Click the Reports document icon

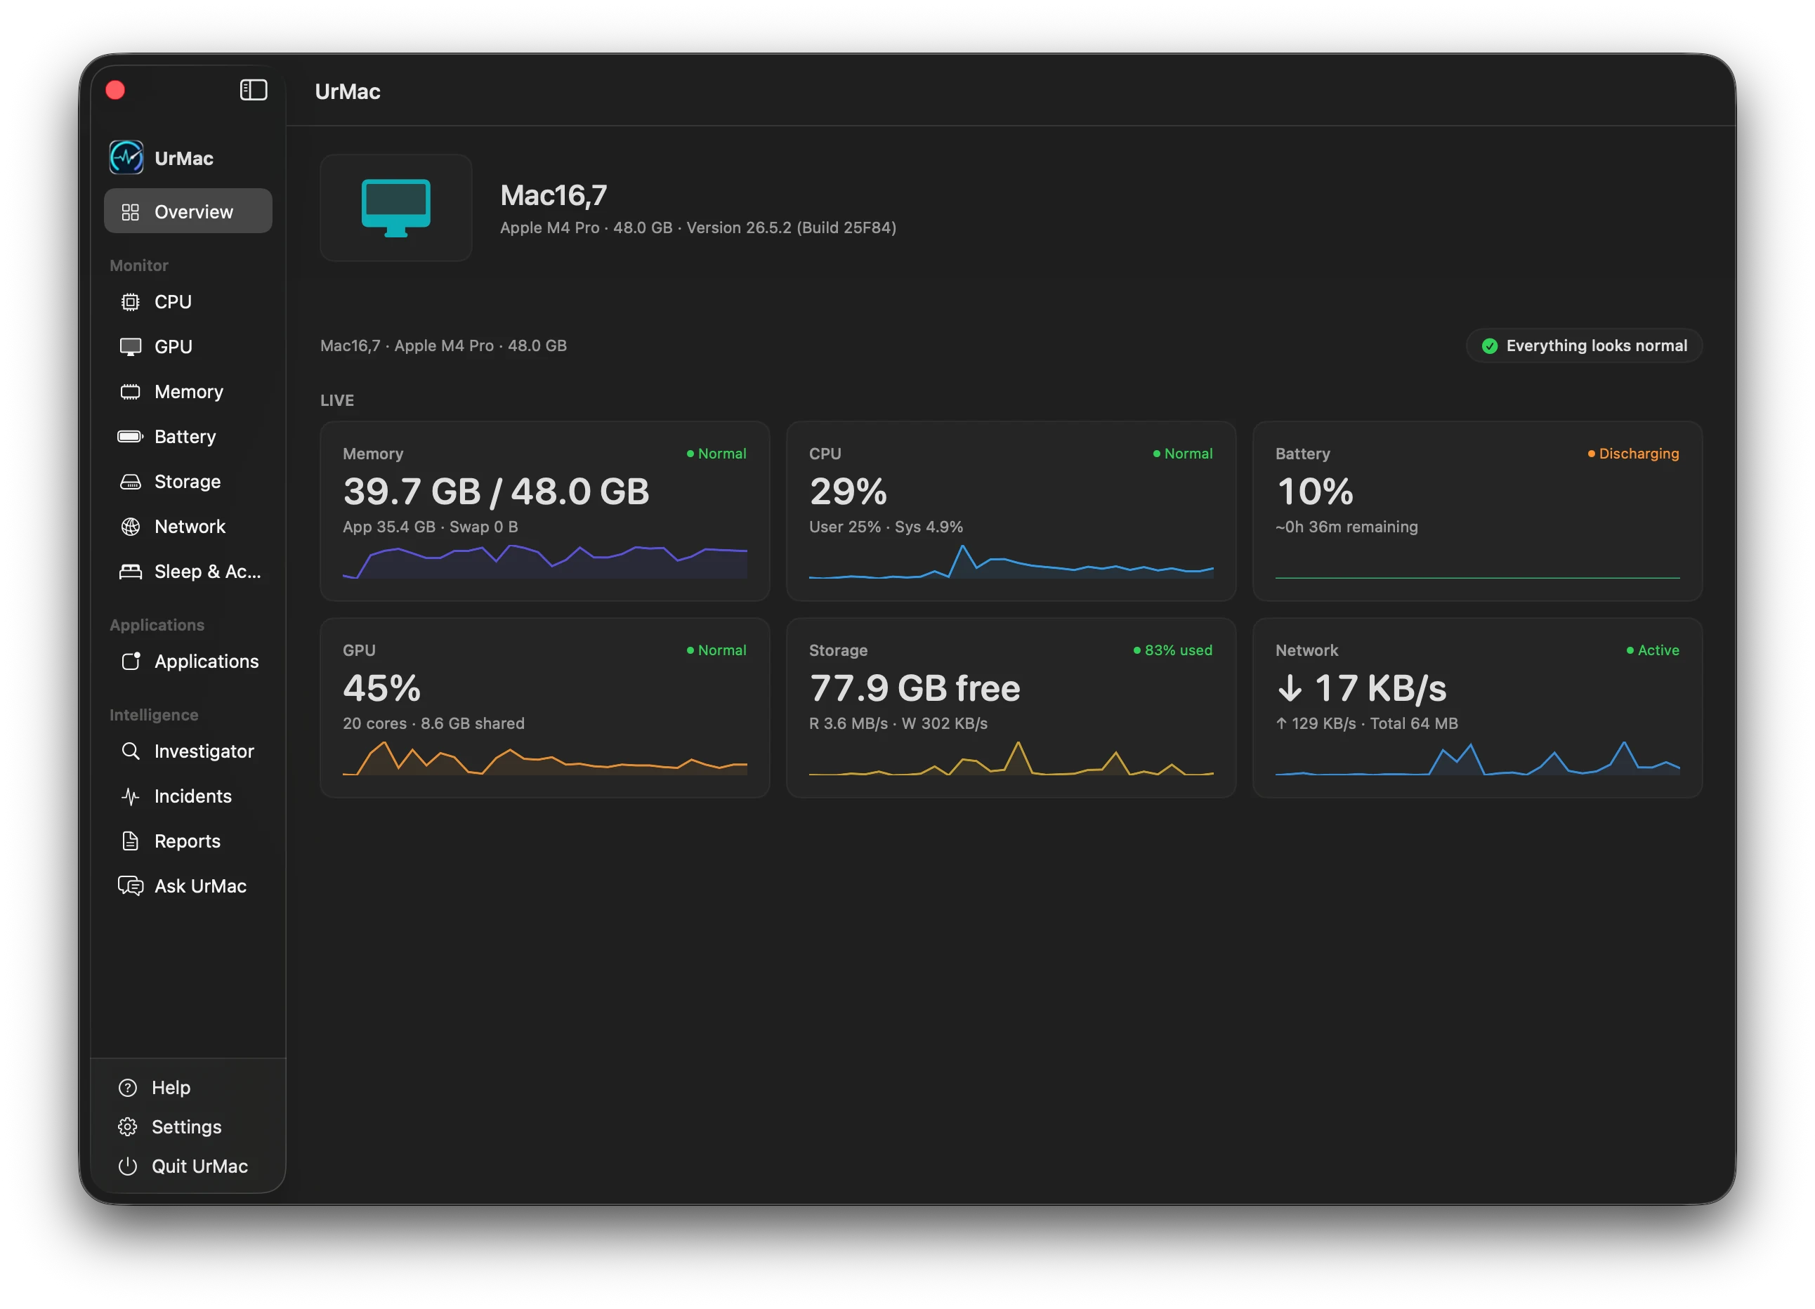pyautogui.click(x=130, y=840)
